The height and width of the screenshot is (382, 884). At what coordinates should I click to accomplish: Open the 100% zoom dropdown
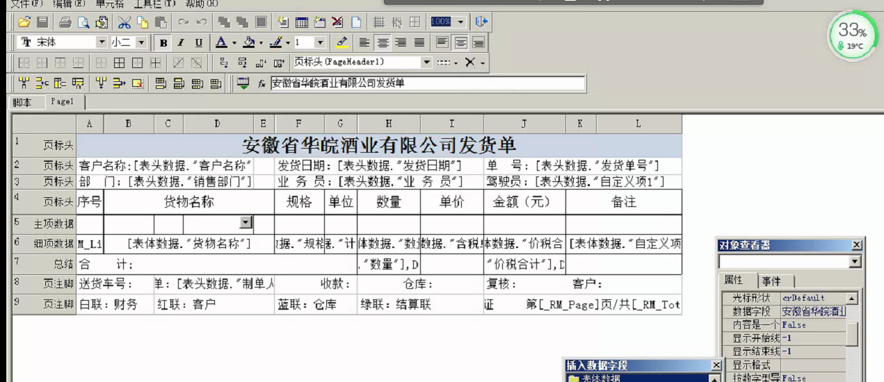(460, 22)
